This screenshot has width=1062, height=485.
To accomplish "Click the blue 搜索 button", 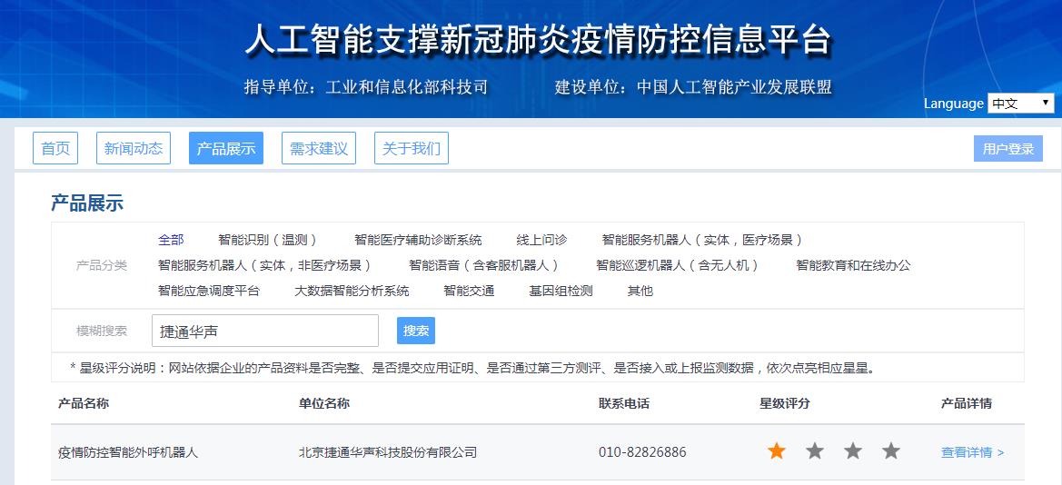I will point(416,331).
